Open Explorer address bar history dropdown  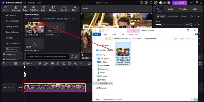pos(173,39)
